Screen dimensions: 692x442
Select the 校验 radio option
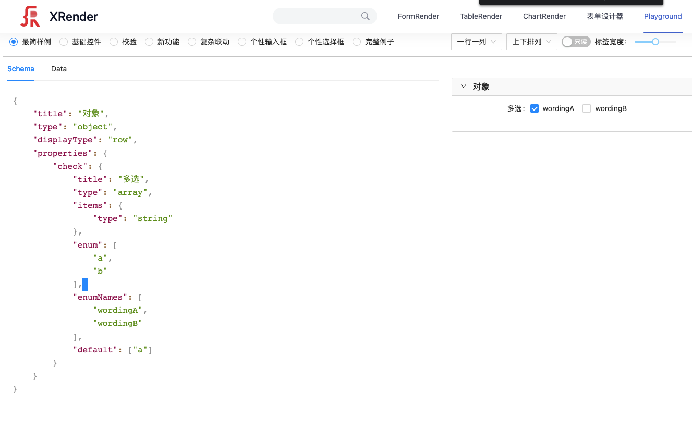tap(114, 42)
